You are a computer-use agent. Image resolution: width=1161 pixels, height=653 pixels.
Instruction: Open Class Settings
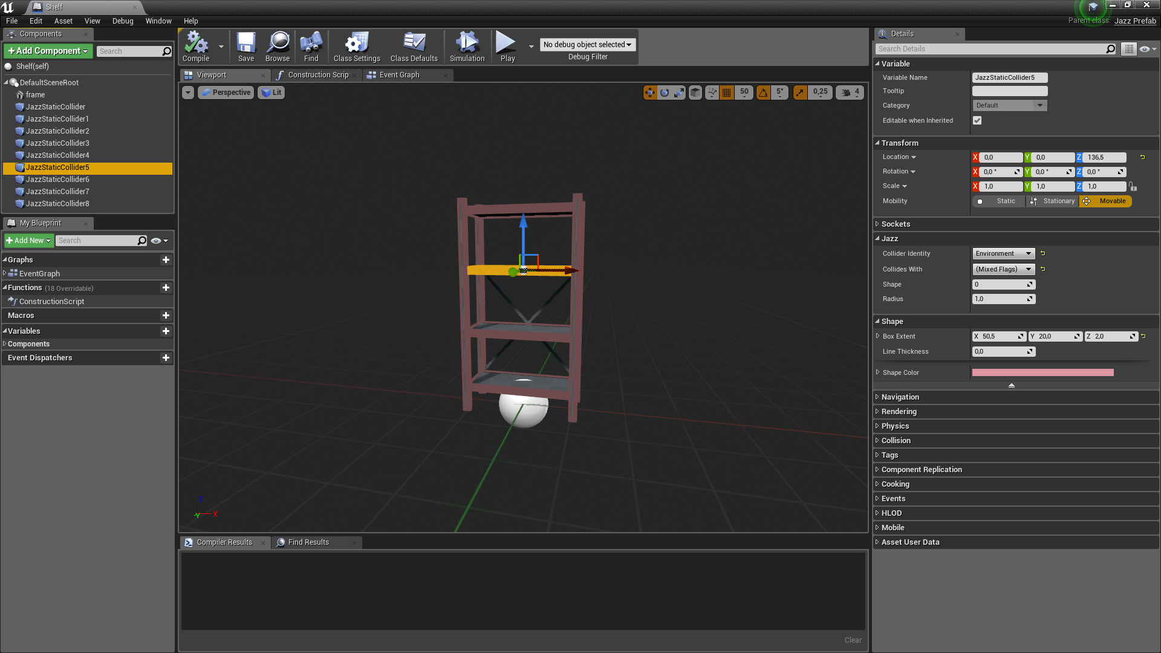(x=357, y=47)
